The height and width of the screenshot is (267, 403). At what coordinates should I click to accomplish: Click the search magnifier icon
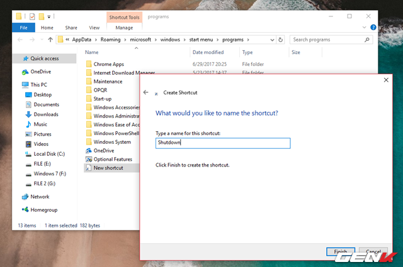[x=366, y=40]
